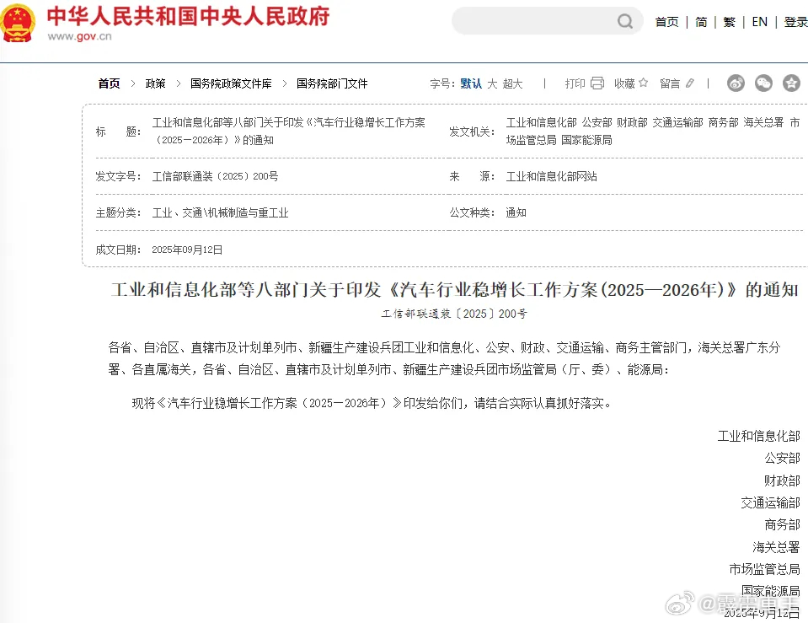Viewport: 808px width, 623px height.
Task: Click the search magnifier icon
Action: coord(625,21)
